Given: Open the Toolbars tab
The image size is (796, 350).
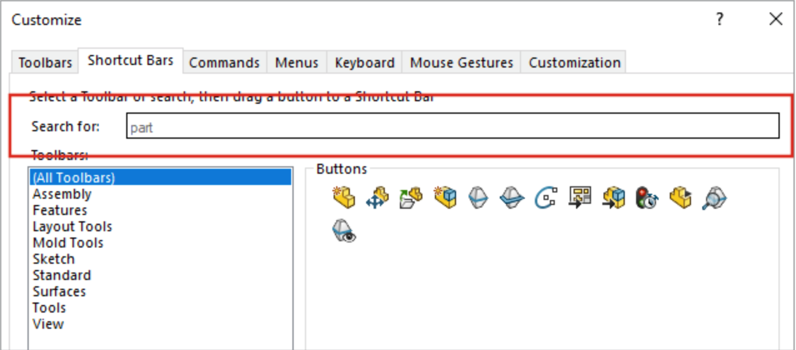Looking at the screenshot, I should pyautogui.click(x=45, y=62).
